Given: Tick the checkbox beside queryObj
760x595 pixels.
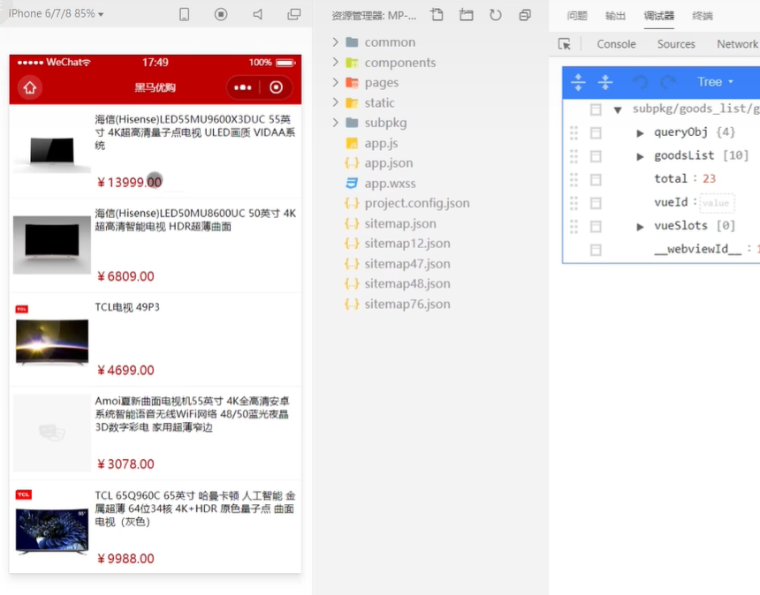Looking at the screenshot, I should tap(596, 132).
